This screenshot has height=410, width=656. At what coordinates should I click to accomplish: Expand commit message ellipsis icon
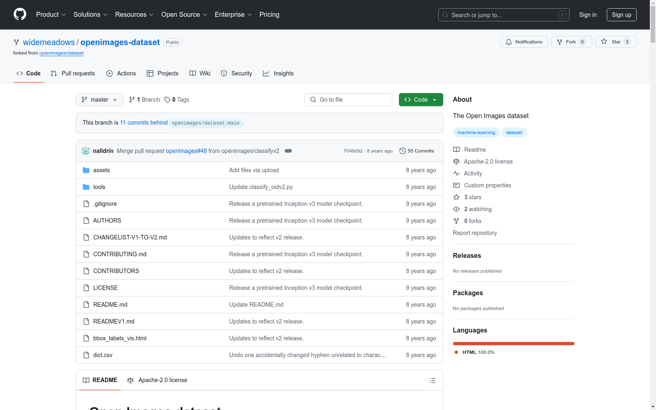(288, 151)
